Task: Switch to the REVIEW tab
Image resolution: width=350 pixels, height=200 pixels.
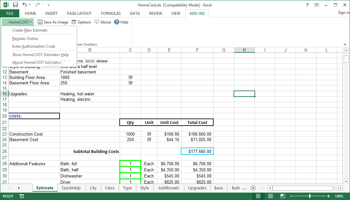Action: (x=156, y=14)
